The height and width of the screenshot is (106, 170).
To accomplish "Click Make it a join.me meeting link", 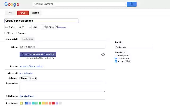I will [31, 66].
